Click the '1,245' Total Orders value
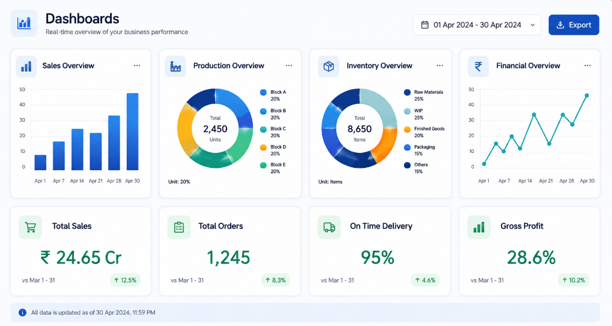Screen dimensions: 612x326 tap(228, 258)
